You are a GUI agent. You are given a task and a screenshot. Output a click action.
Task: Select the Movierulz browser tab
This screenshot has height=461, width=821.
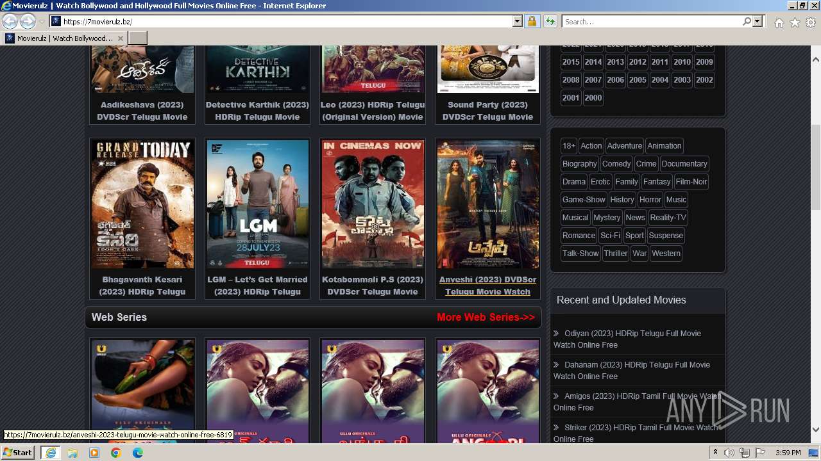pyautogui.click(x=64, y=38)
